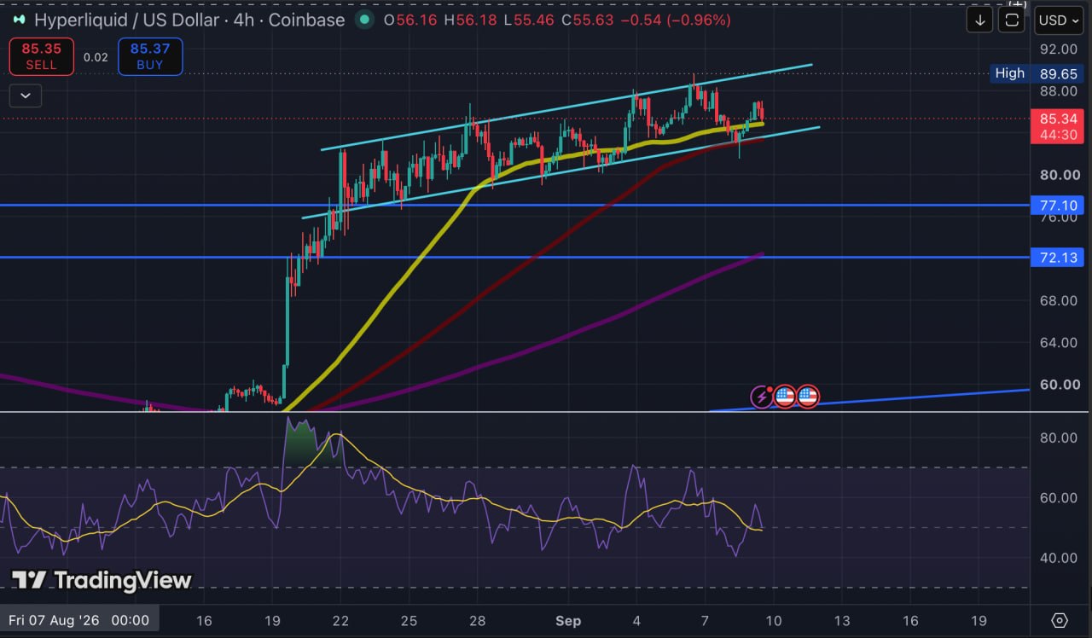Viewport: 1092px width, 638px height.
Task: Click the 88.00 price scale label
Action: 1058,91
